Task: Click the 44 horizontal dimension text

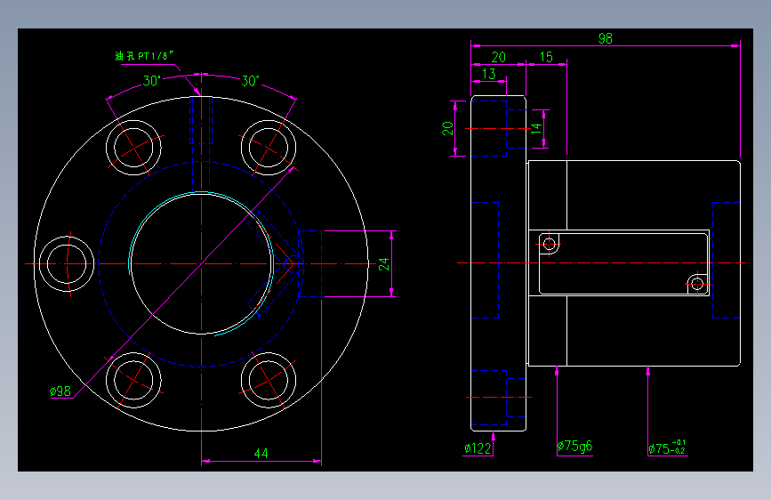Action: (261, 453)
